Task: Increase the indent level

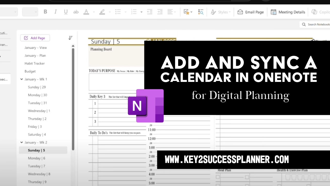Action: (x=160, y=12)
